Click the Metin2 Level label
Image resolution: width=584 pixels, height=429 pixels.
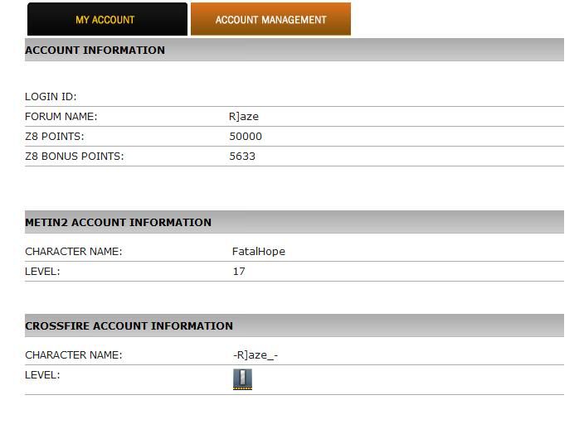(x=42, y=272)
